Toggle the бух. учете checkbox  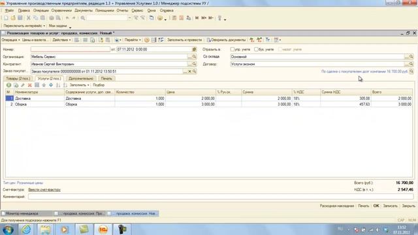pyautogui.click(x=256, y=50)
